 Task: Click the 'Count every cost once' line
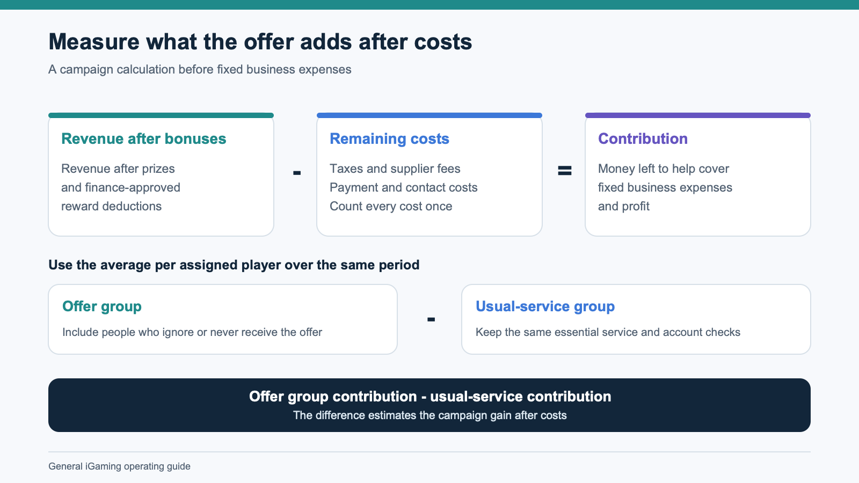391,206
